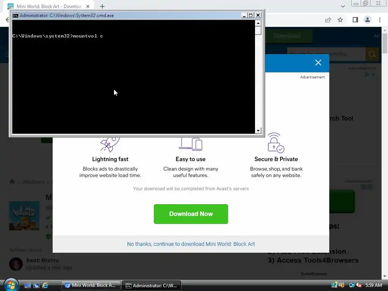388x291 pixels.
Task: Click Switch between windows quick launch icon
Action: click(36, 285)
